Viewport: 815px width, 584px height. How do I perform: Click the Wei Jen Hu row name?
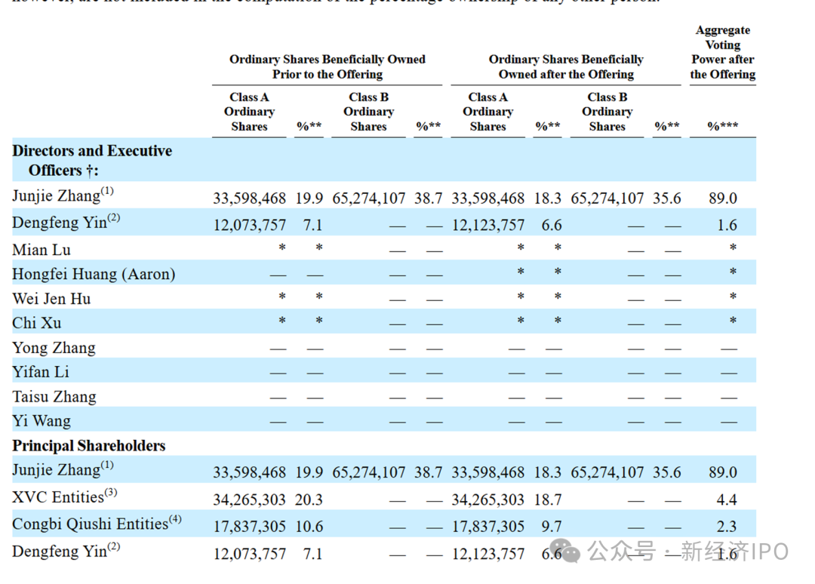point(51,299)
